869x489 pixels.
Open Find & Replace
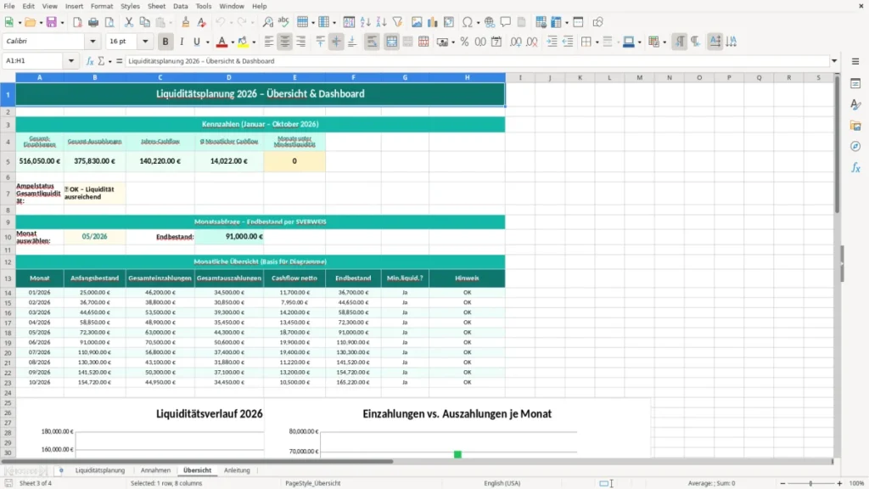(x=267, y=22)
